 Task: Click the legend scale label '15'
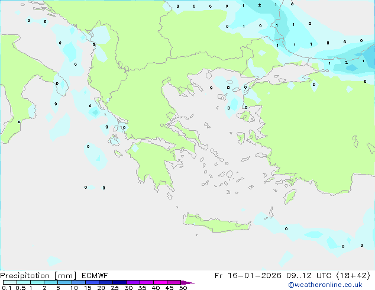tap(88, 288)
